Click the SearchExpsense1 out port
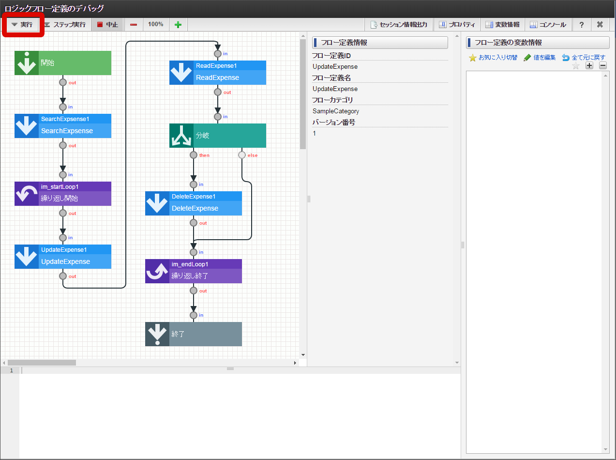This screenshot has width=616, height=460. tap(63, 145)
